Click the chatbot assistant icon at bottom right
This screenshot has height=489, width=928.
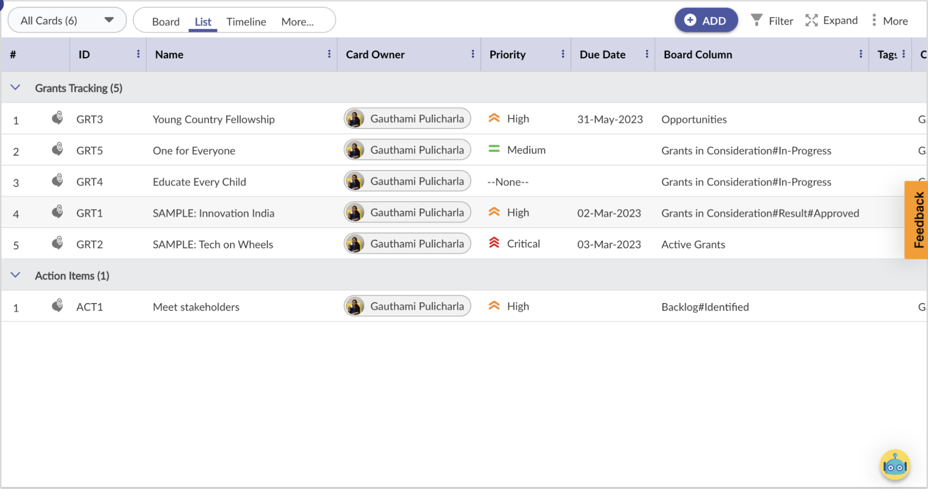click(x=894, y=464)
